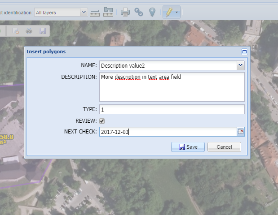Select the measure area tool
Screen dimensions: 278x215
pyautogui.click(x=108, y=12)
